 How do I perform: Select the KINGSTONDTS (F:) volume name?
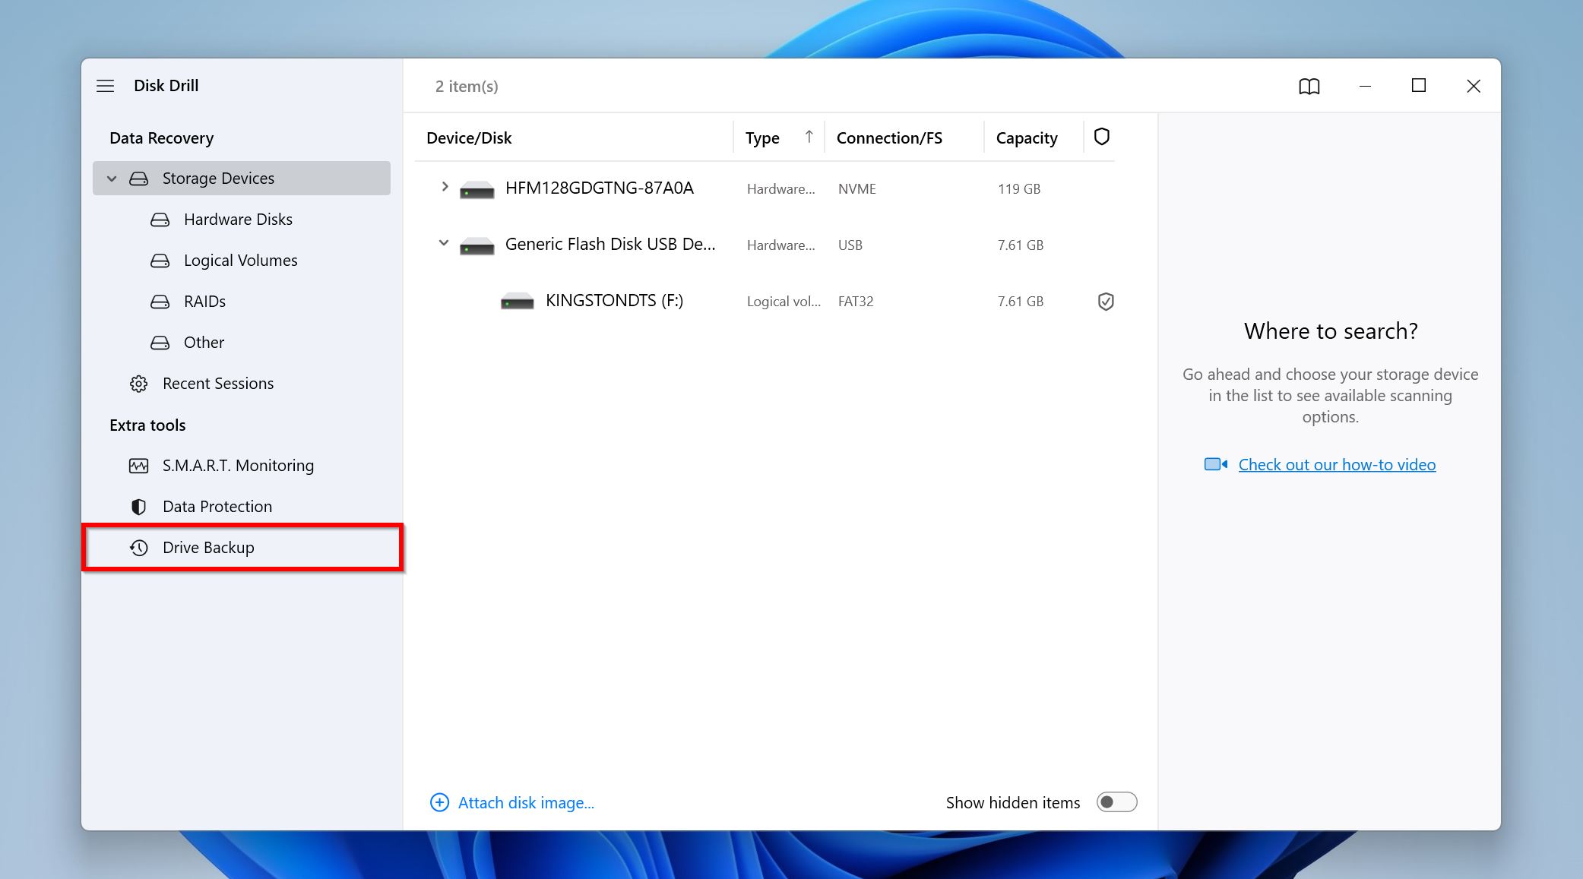coord(614,301)
